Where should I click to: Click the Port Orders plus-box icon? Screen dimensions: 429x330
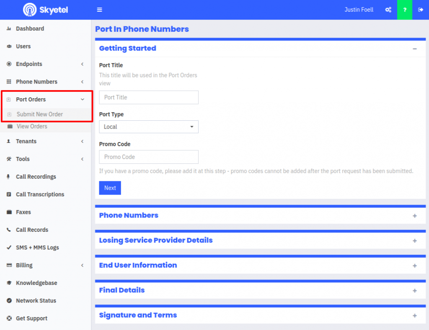[x=9, y=99]
